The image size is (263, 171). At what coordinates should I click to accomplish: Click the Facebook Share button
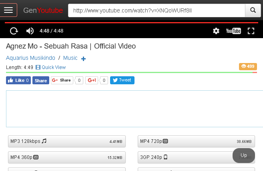41,80
